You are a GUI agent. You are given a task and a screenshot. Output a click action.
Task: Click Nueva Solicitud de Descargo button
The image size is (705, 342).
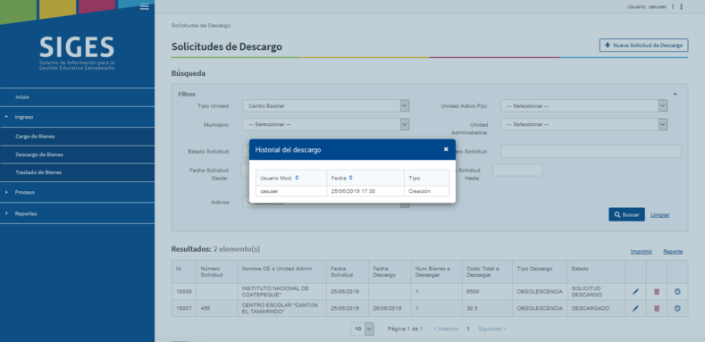[643, 46]
